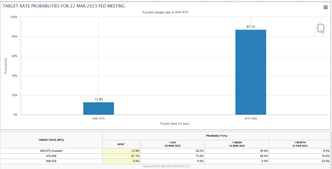Click the 'Data as of 21 Mar 2023' footnote
The image size is (332, 169).
(x=165, y=166)
